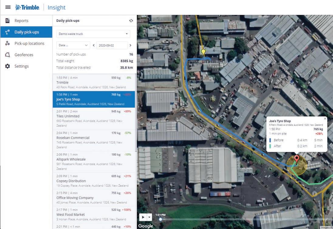Screen dimensions: 333x229
Task: Click the red Joe's Tyre Shop map pin
Action: tap(297, 159)
